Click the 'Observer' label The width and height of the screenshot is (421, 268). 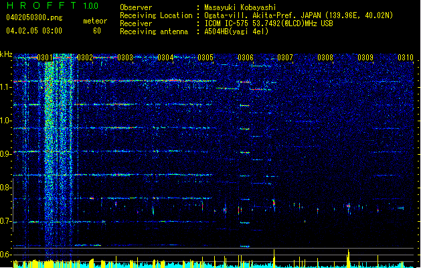[136, 7]
